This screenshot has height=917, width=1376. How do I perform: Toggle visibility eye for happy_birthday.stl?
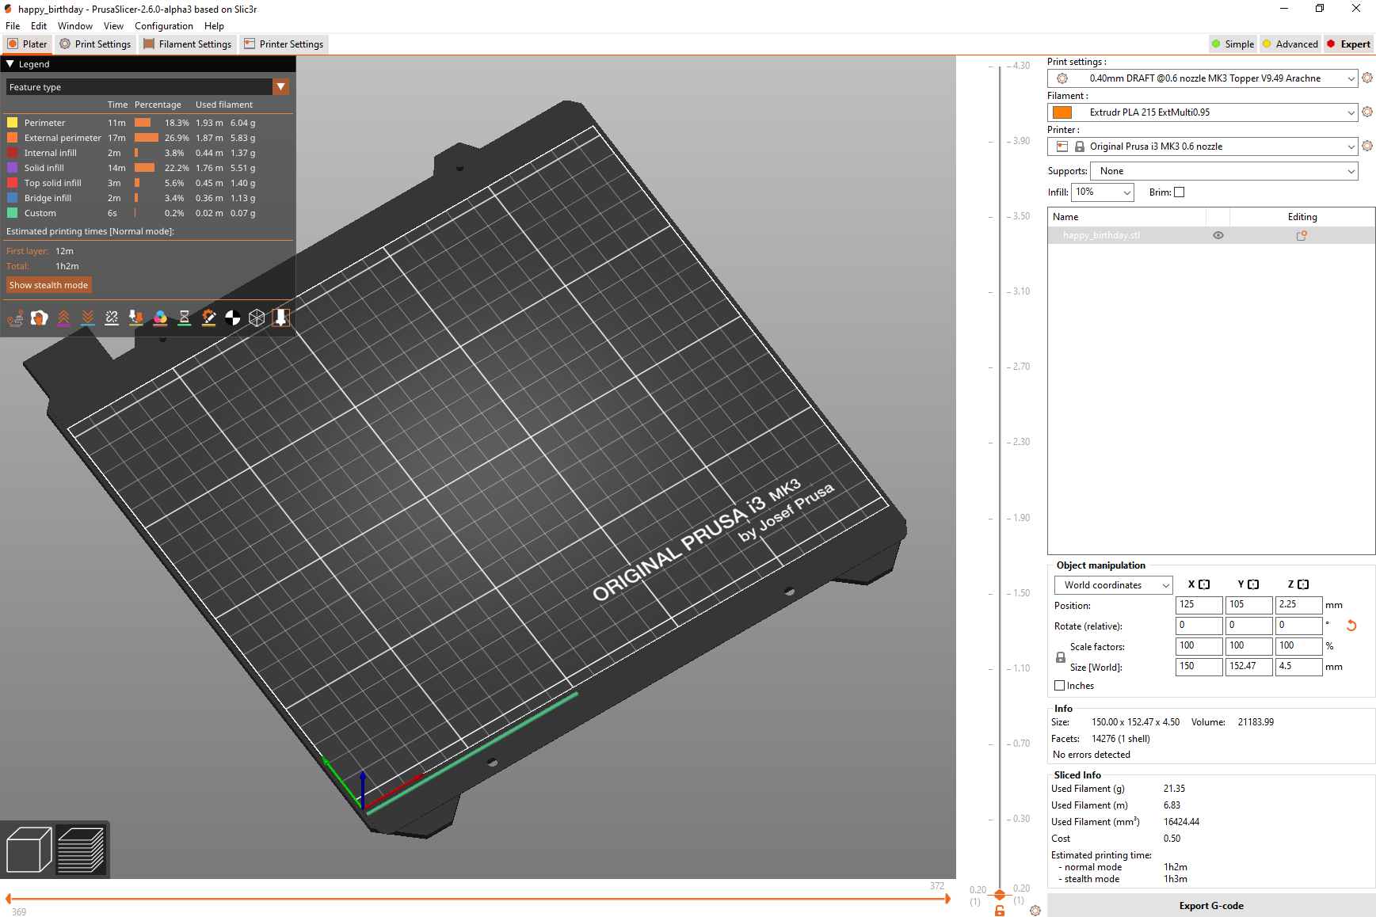pos(1218,235)
